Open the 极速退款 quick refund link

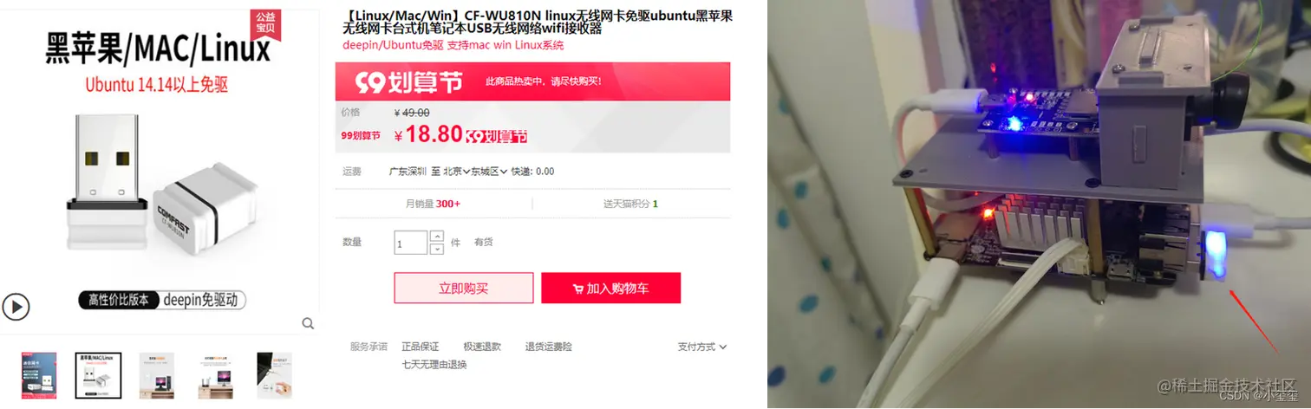pyautogui.click(x=482, y=347)
